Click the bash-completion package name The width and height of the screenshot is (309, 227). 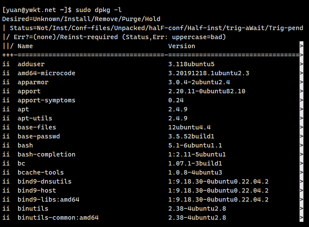(46, 154)
